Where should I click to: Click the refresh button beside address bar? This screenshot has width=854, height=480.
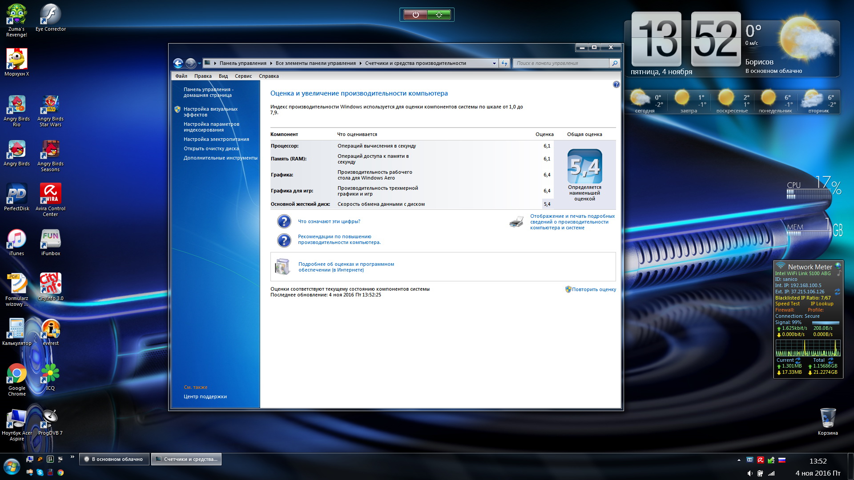pos(504,63)
